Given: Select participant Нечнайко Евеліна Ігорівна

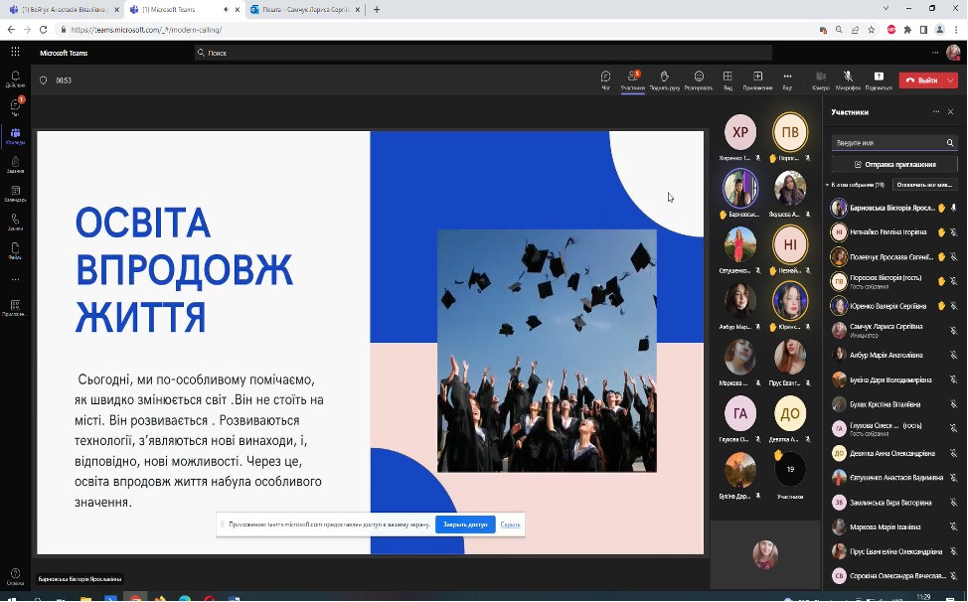Looking at the screenshot, I should tap(893, 231).
